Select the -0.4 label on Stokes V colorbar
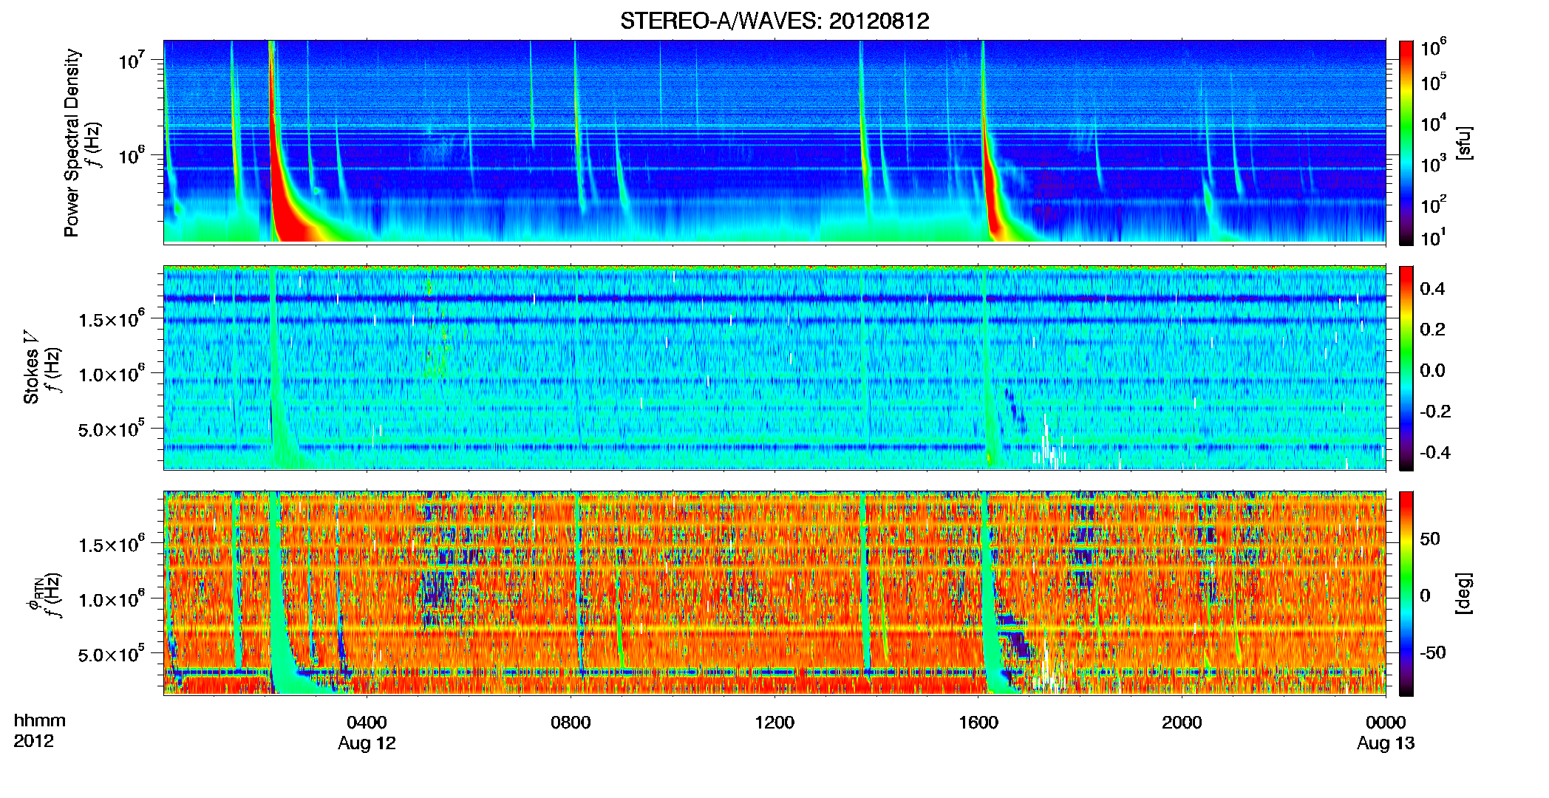The height and width of the screenshot is (798, 1549). point(1435,453)
